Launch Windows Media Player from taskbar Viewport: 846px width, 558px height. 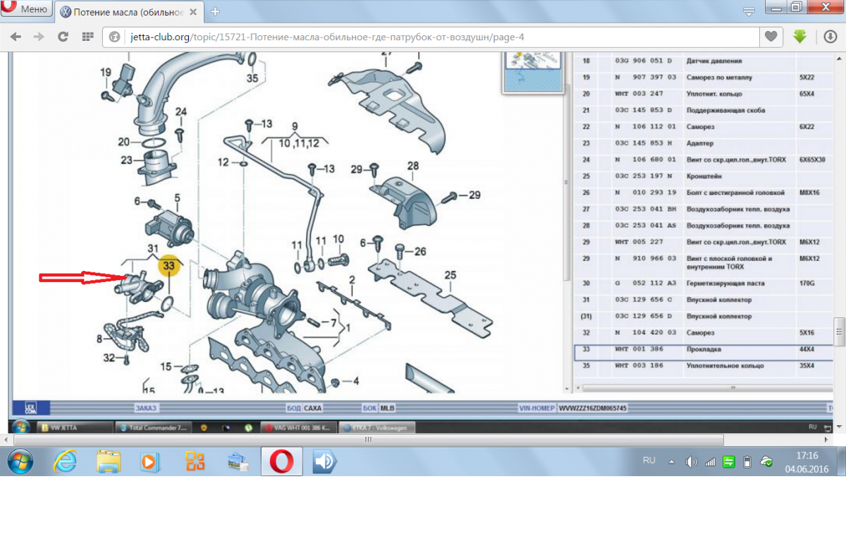pyautogui.click(x=149, y=462)
